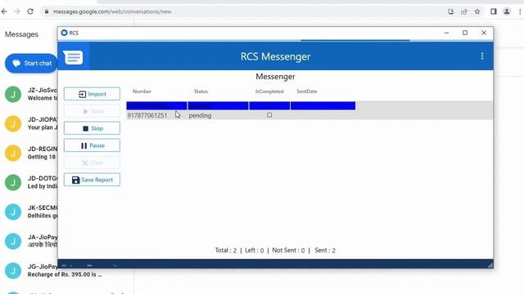Image resolution: width=524 pixels, height=294 pixels.
Task: Open browser profile icon
Action: pyautogui.click(x=507, y=11)
